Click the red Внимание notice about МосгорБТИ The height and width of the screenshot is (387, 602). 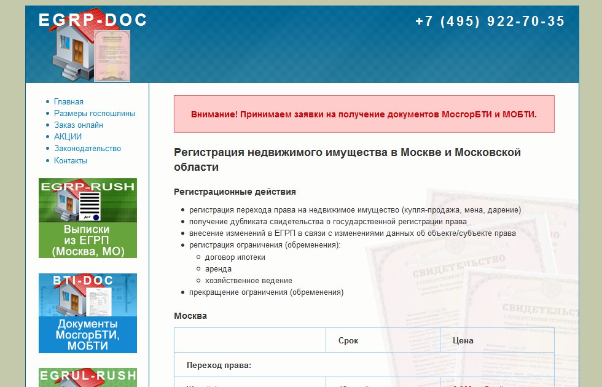(x=364, y=114)
